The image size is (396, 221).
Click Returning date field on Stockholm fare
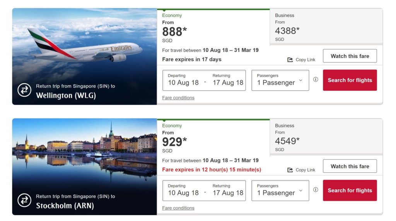228,191
